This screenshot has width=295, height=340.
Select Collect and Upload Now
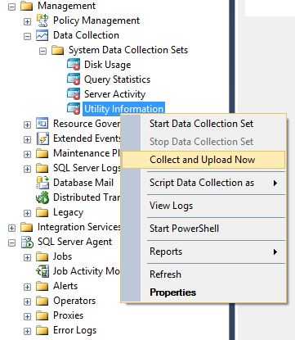tap(203, 160)
